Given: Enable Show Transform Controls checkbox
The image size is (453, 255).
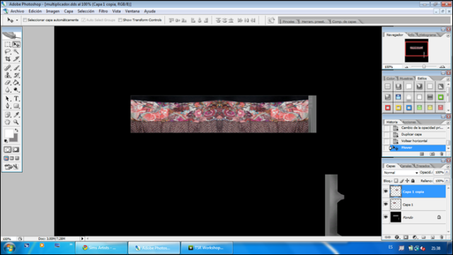Looking at the screenshot, I should tap(120, 20).
